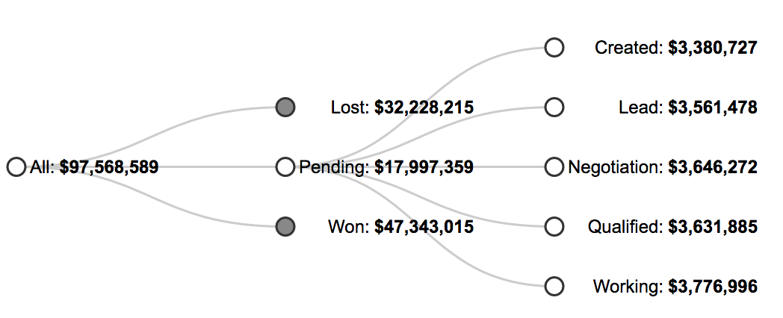Select the Pending: $17,997,359 label
Screen dimensions: 783x318
click(x=386, y=167)
